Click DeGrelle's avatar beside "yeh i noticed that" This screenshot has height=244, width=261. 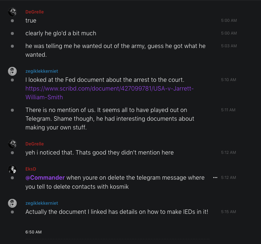coord(12,144)
